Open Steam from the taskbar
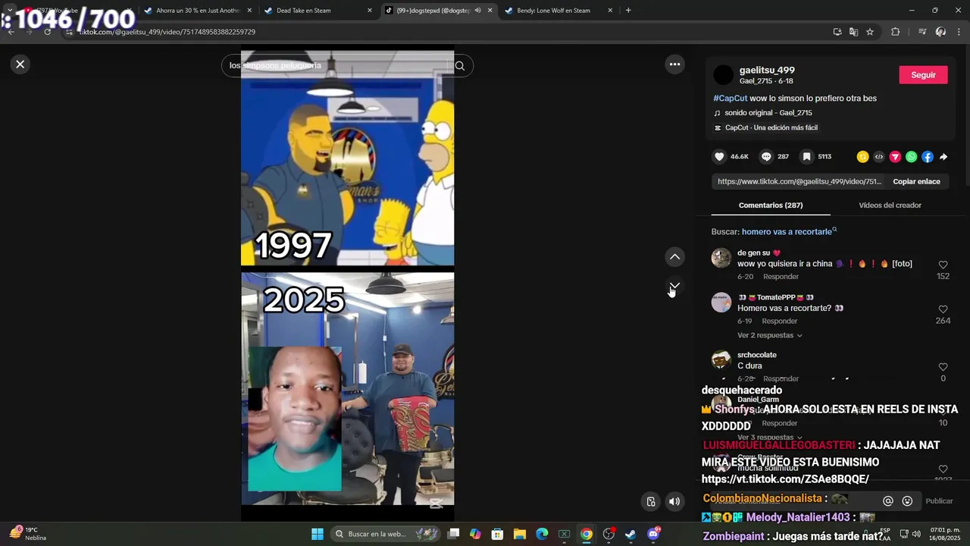Viewport: 970px width, 546px height. pyautogui.click(x=630, y=534)
